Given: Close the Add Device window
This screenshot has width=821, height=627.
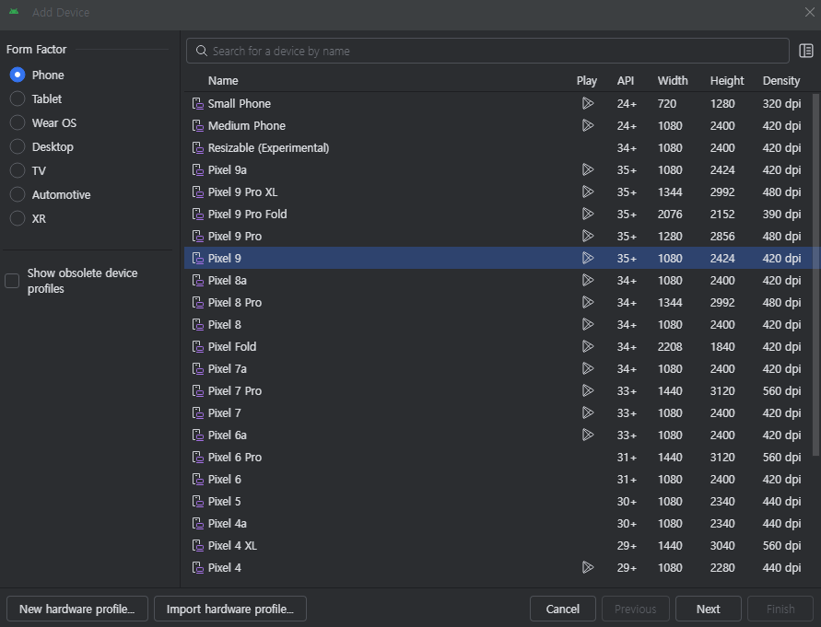Looking at the screenshot, I should pyautogui.click(x=809, y=12).
